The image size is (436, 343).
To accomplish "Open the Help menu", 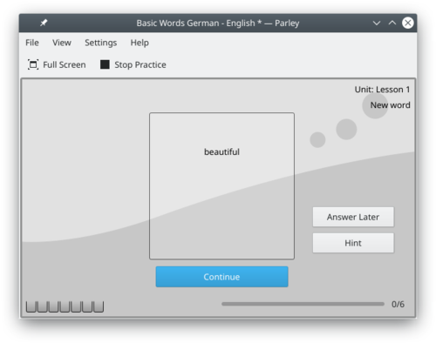I will point(140,43).
